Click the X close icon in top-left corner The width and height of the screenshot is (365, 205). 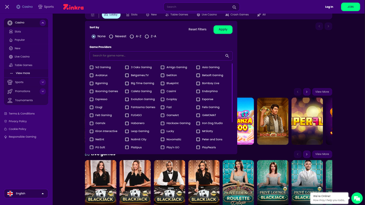(x=7, y=7)
